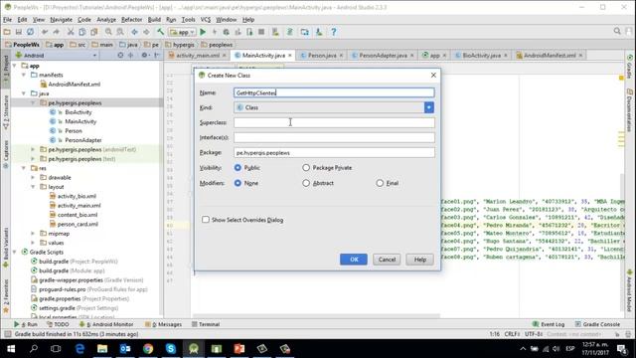
Task: Click Help in Create New Class dialog
Action: click(x=419, y=260)
